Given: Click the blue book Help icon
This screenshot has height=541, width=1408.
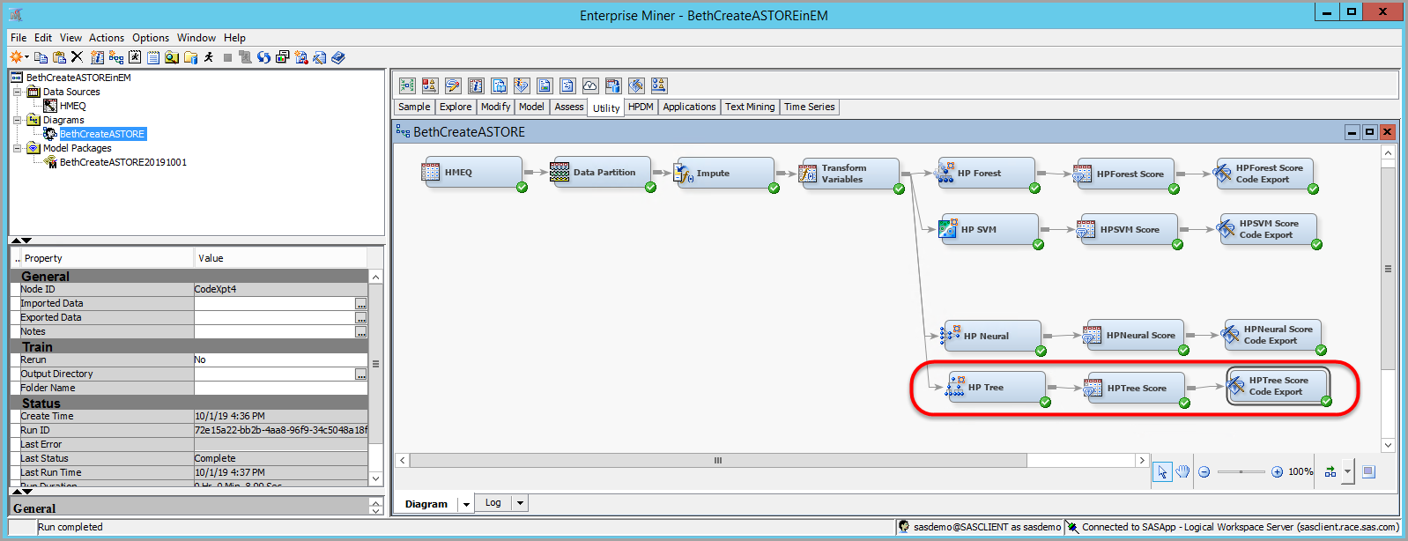Looking at the screenshot, I should (x=338, y=57).
